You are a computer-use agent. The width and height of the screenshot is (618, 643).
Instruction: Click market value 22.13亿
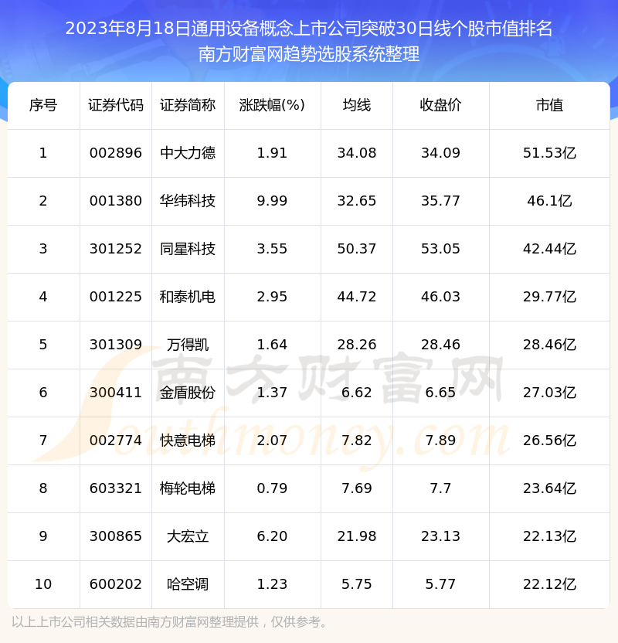click(549, 536)
